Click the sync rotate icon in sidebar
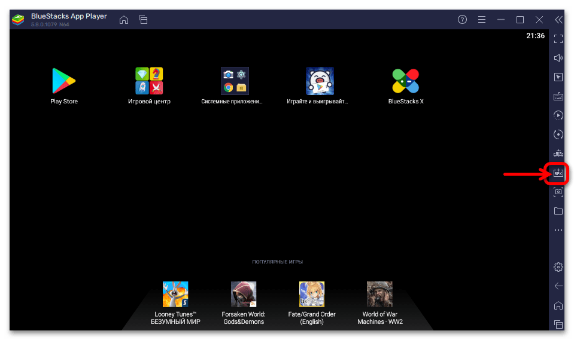 (558, 134)
